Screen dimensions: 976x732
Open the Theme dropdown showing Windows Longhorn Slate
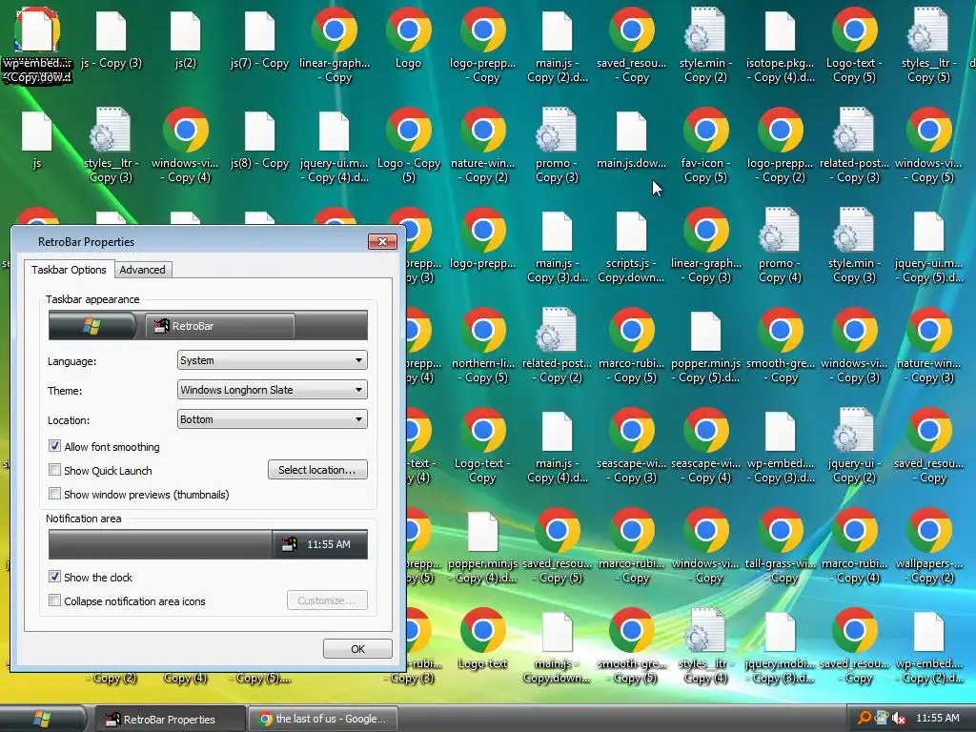[272, 390]
